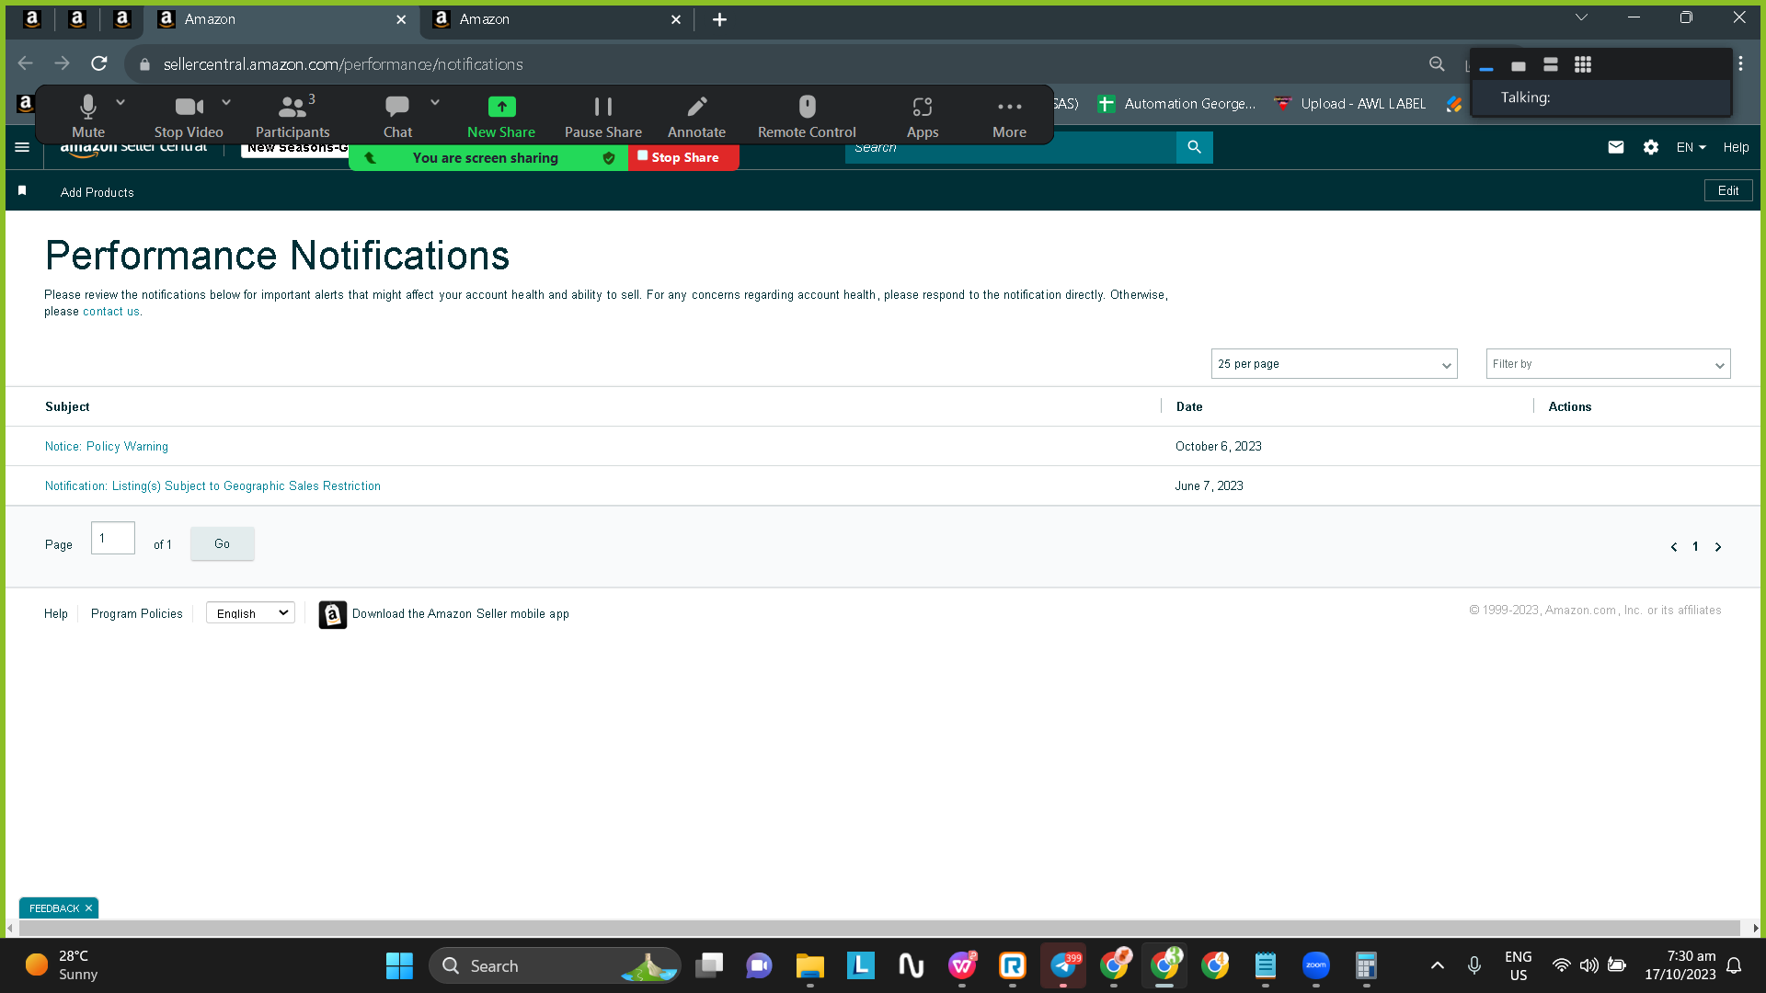Go to next page with right chevron
The height and width of the screenshot is (993, 1766).
point(1717,547)
